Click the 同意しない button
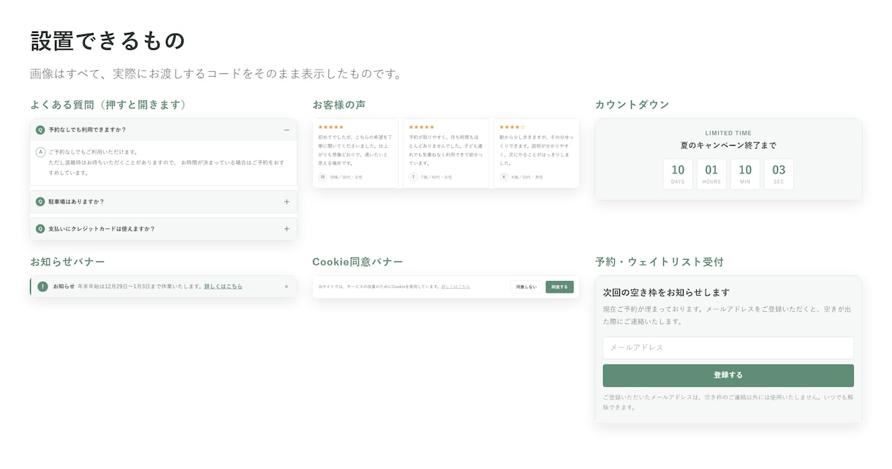 point(526,287)
